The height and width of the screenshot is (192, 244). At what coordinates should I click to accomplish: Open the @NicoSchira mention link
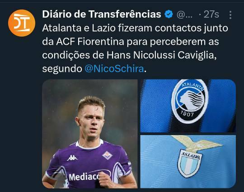(114, 69)
